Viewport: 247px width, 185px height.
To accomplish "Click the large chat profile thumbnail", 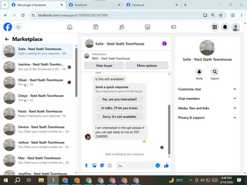I will [x=207, y=48].
